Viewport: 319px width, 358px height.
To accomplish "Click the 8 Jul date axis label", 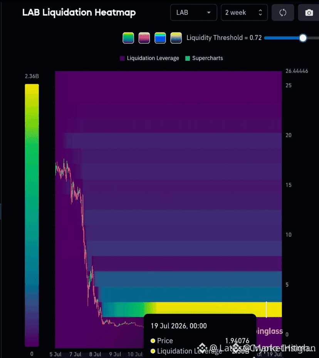I will (95, 354).
